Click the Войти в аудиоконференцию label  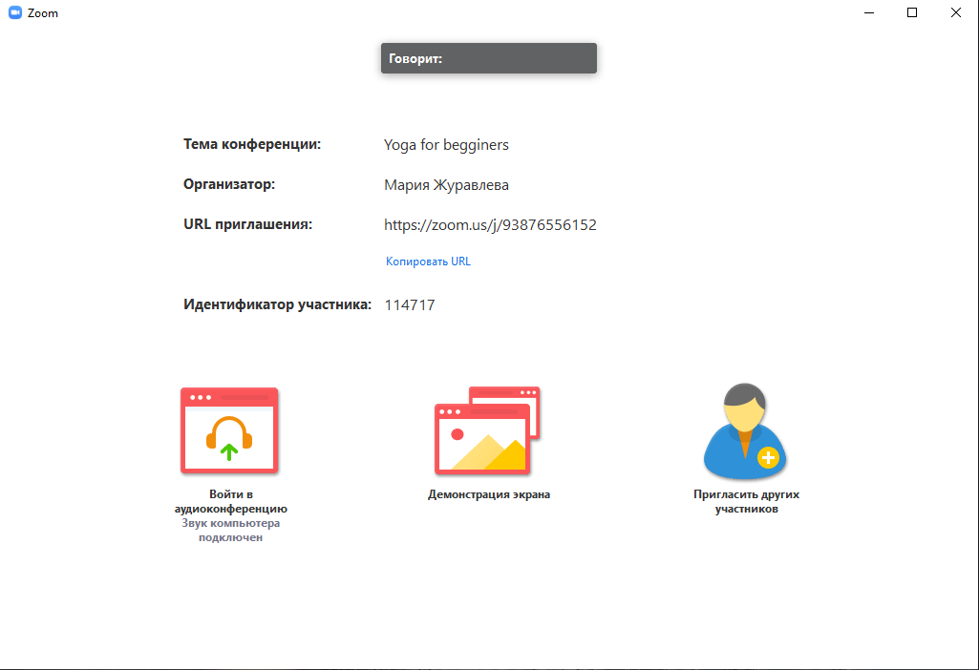(x=231, y=501)
